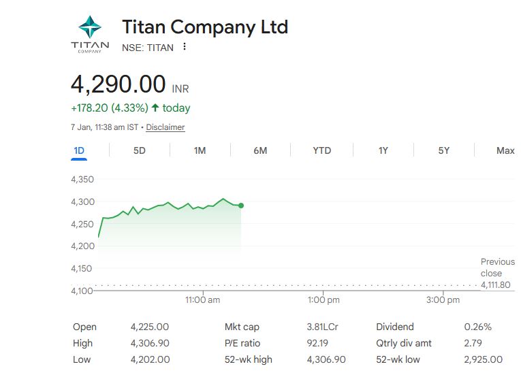Click the 4,290.00 current price
The width and height of the screenshot is (521, 390).
click(119, 84)
